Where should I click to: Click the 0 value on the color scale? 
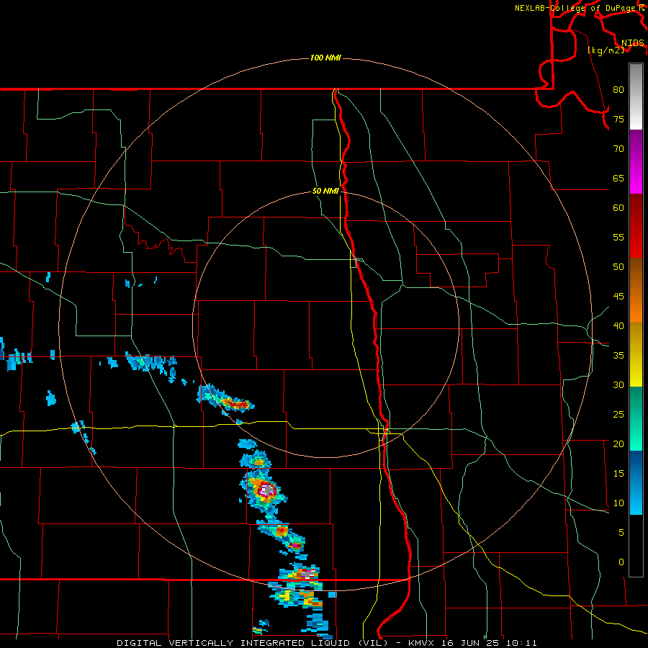point(621,562)
